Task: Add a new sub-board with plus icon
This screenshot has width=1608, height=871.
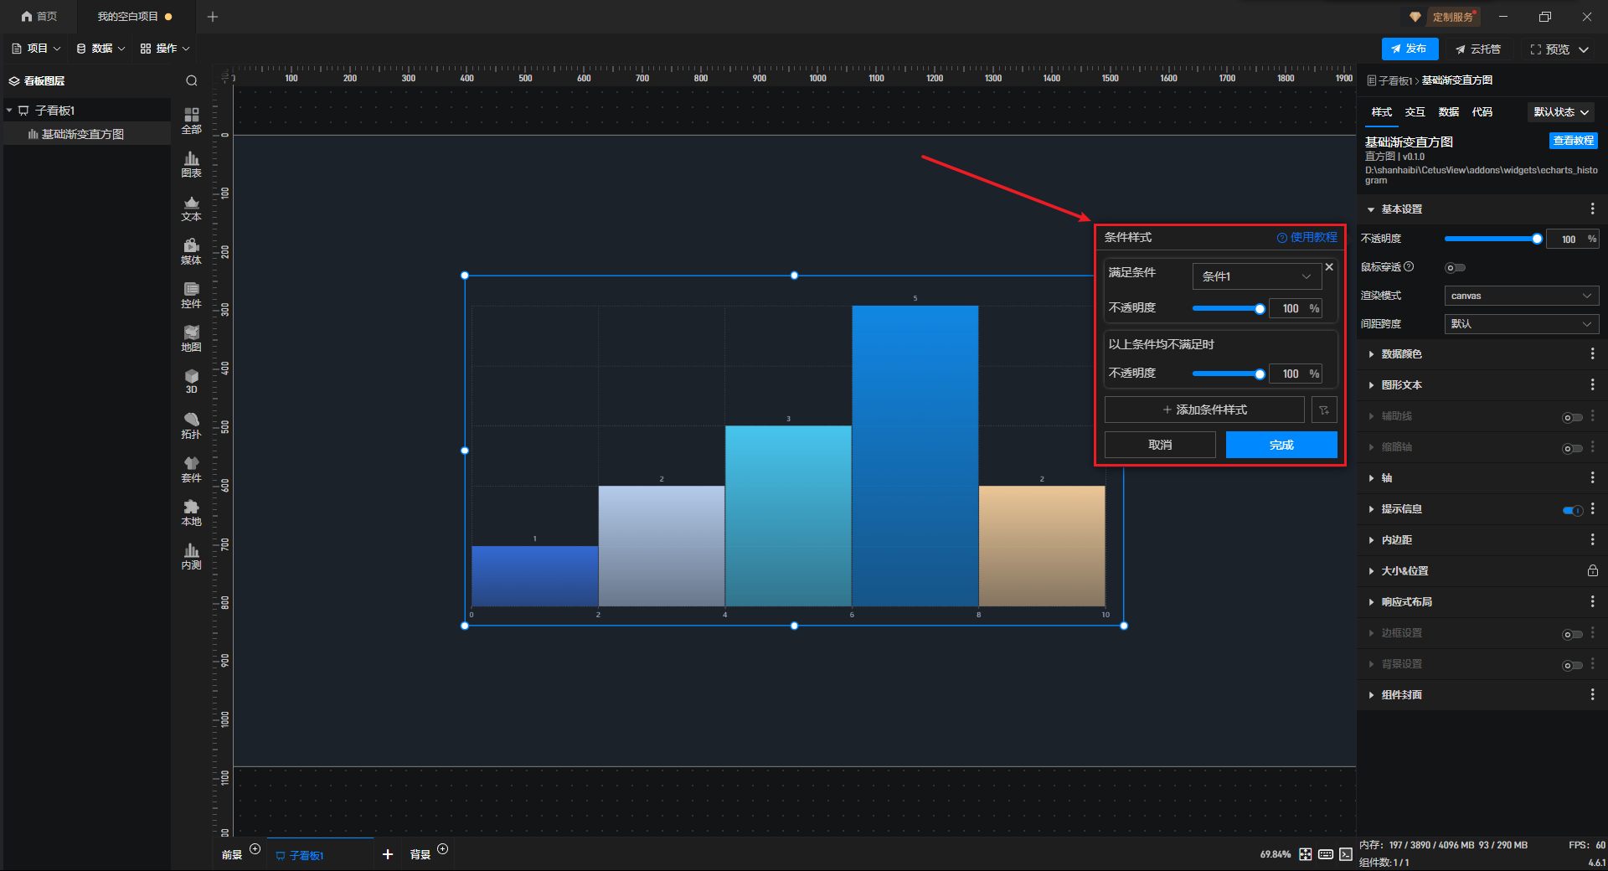Action: pyautogui.click(x=388, y=854)
